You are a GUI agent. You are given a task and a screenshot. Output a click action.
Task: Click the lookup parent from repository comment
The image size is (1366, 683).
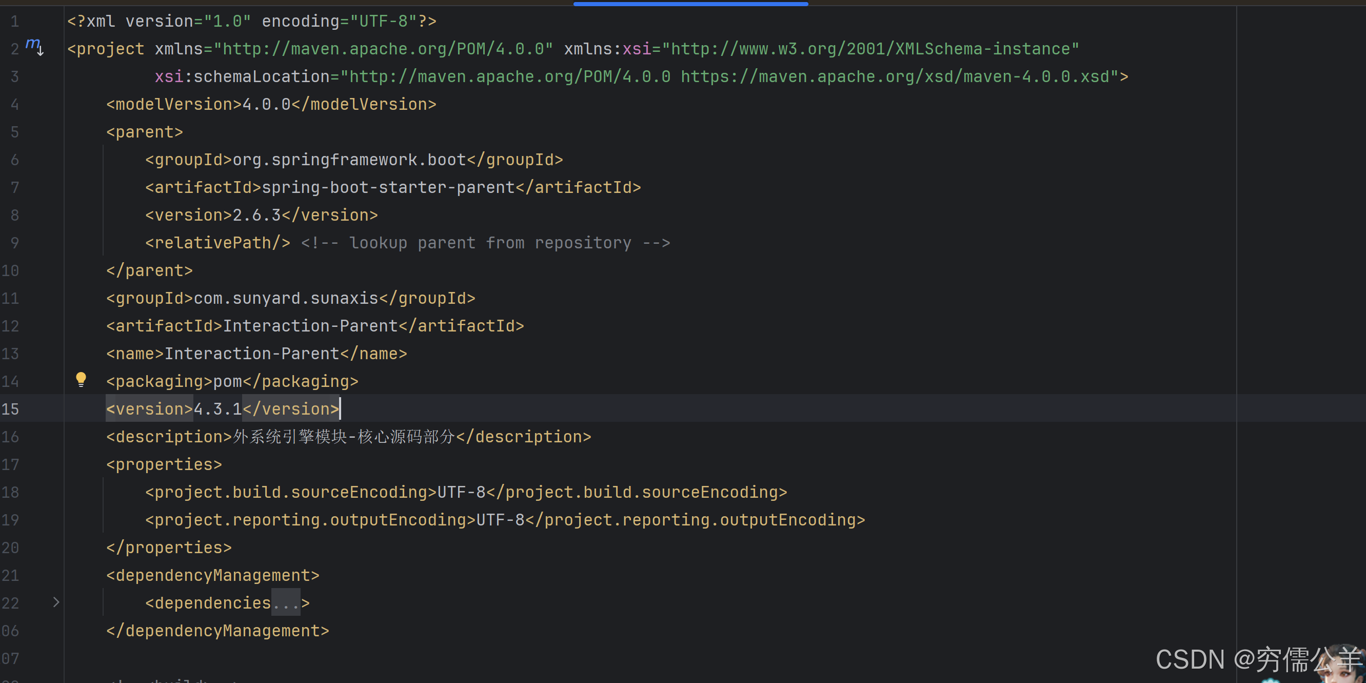click(485, 243)
